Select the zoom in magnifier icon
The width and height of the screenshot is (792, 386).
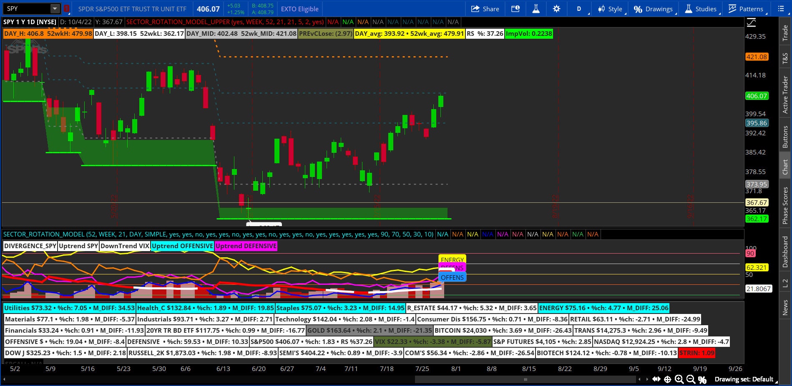679,379
